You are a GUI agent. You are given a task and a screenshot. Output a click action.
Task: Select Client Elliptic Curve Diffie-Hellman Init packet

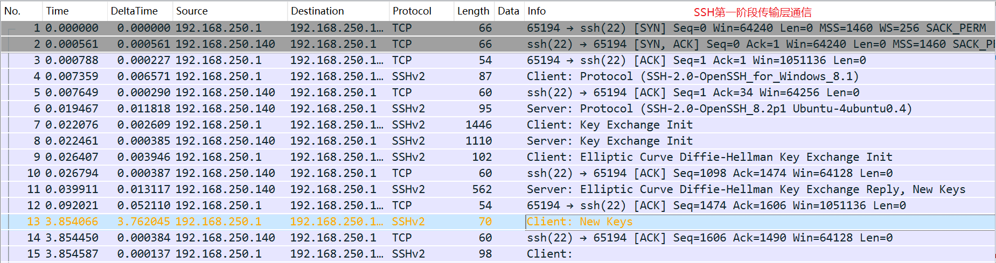pyautogui.click(x=709, y=157)
